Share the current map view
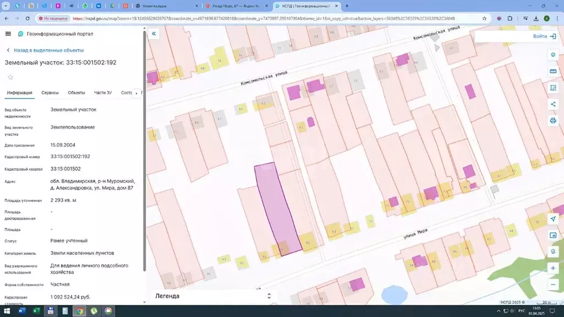 click(553, 104)
